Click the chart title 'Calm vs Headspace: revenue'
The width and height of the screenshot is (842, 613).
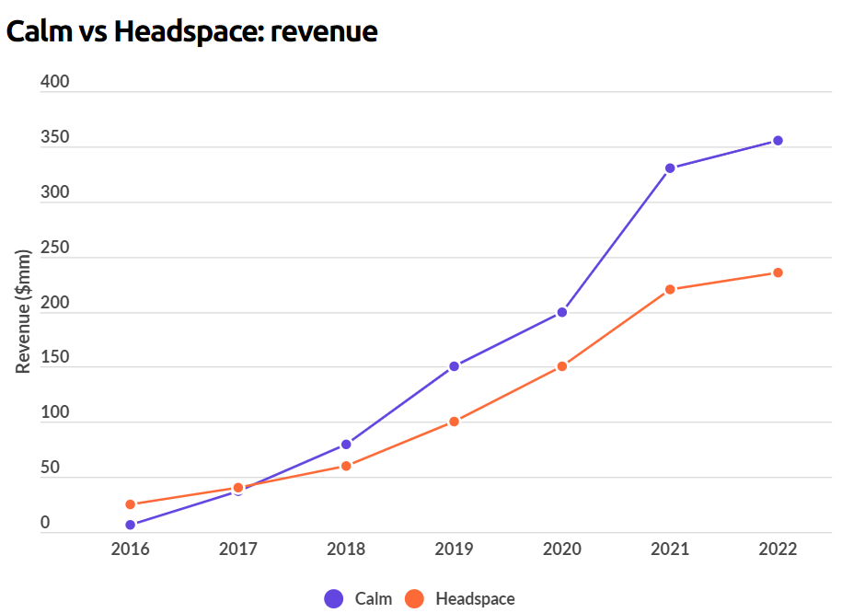pyautogui.click(x=191, y=31)
